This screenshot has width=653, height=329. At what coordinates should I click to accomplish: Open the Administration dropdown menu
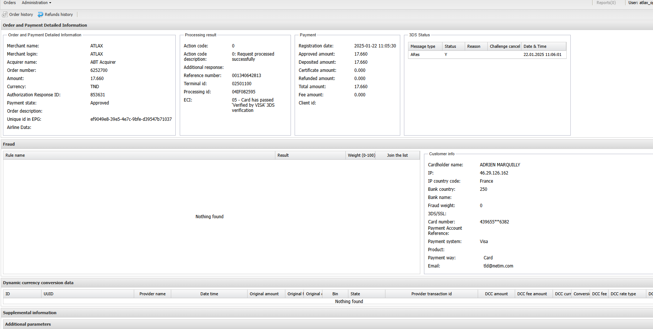point(36,3)
